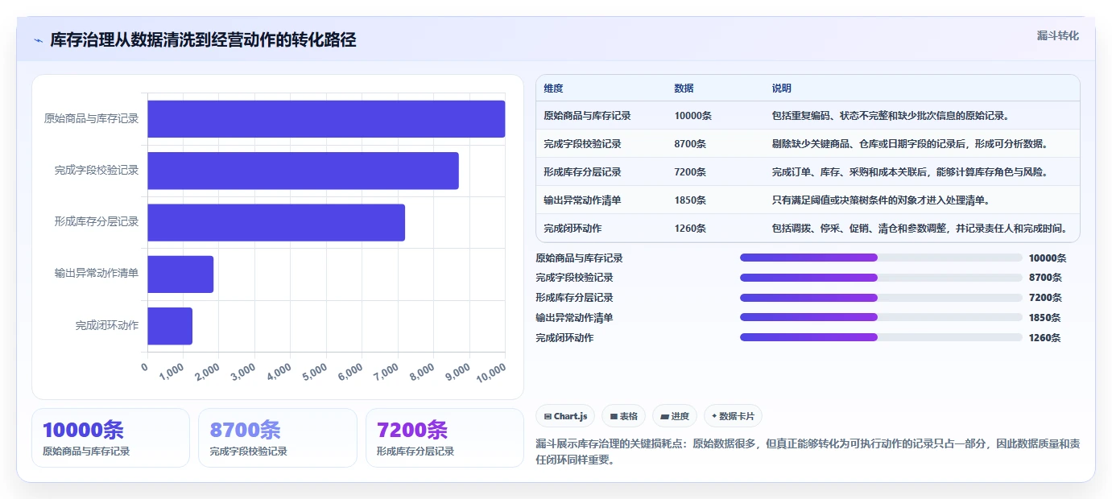Click table value 1850条
This screenshot has width=1112, height=499.
pos(690,200)
